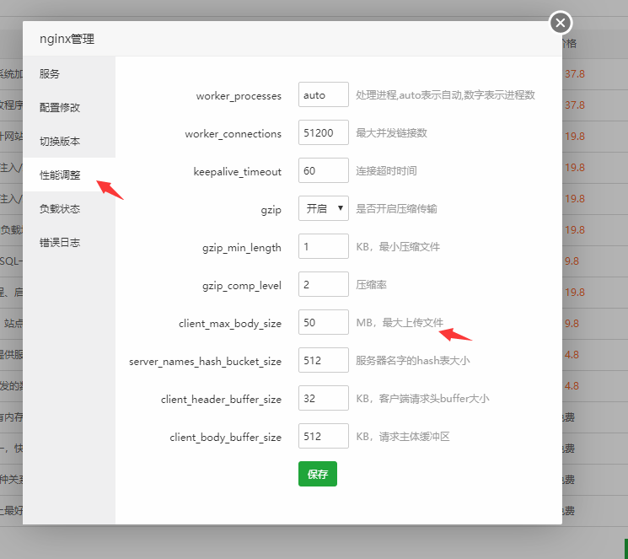The width and height of the screenshot is (628, 559).
Task: Go to 负载状态 tab
Action: pyautogui.click(x=69, y=209)
